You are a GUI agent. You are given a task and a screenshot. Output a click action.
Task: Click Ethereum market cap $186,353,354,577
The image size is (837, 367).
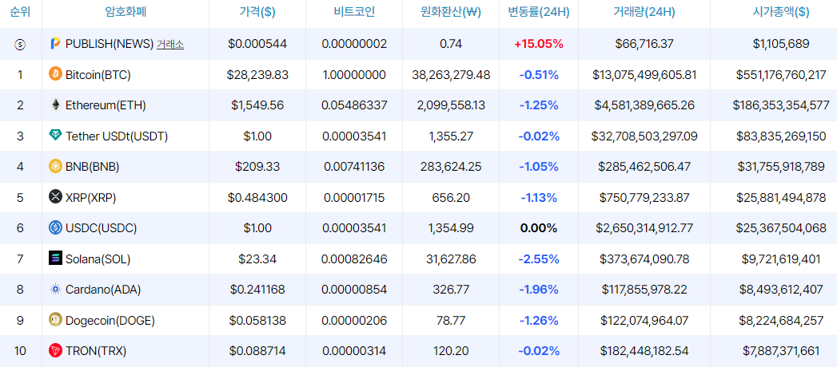click(x=781, y=105)
